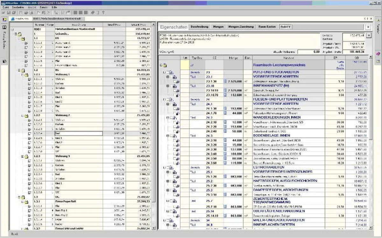Viewport: 382px width, 238px height.
Task: Click the colorful icon atop left sidebar
Action: 4,20
